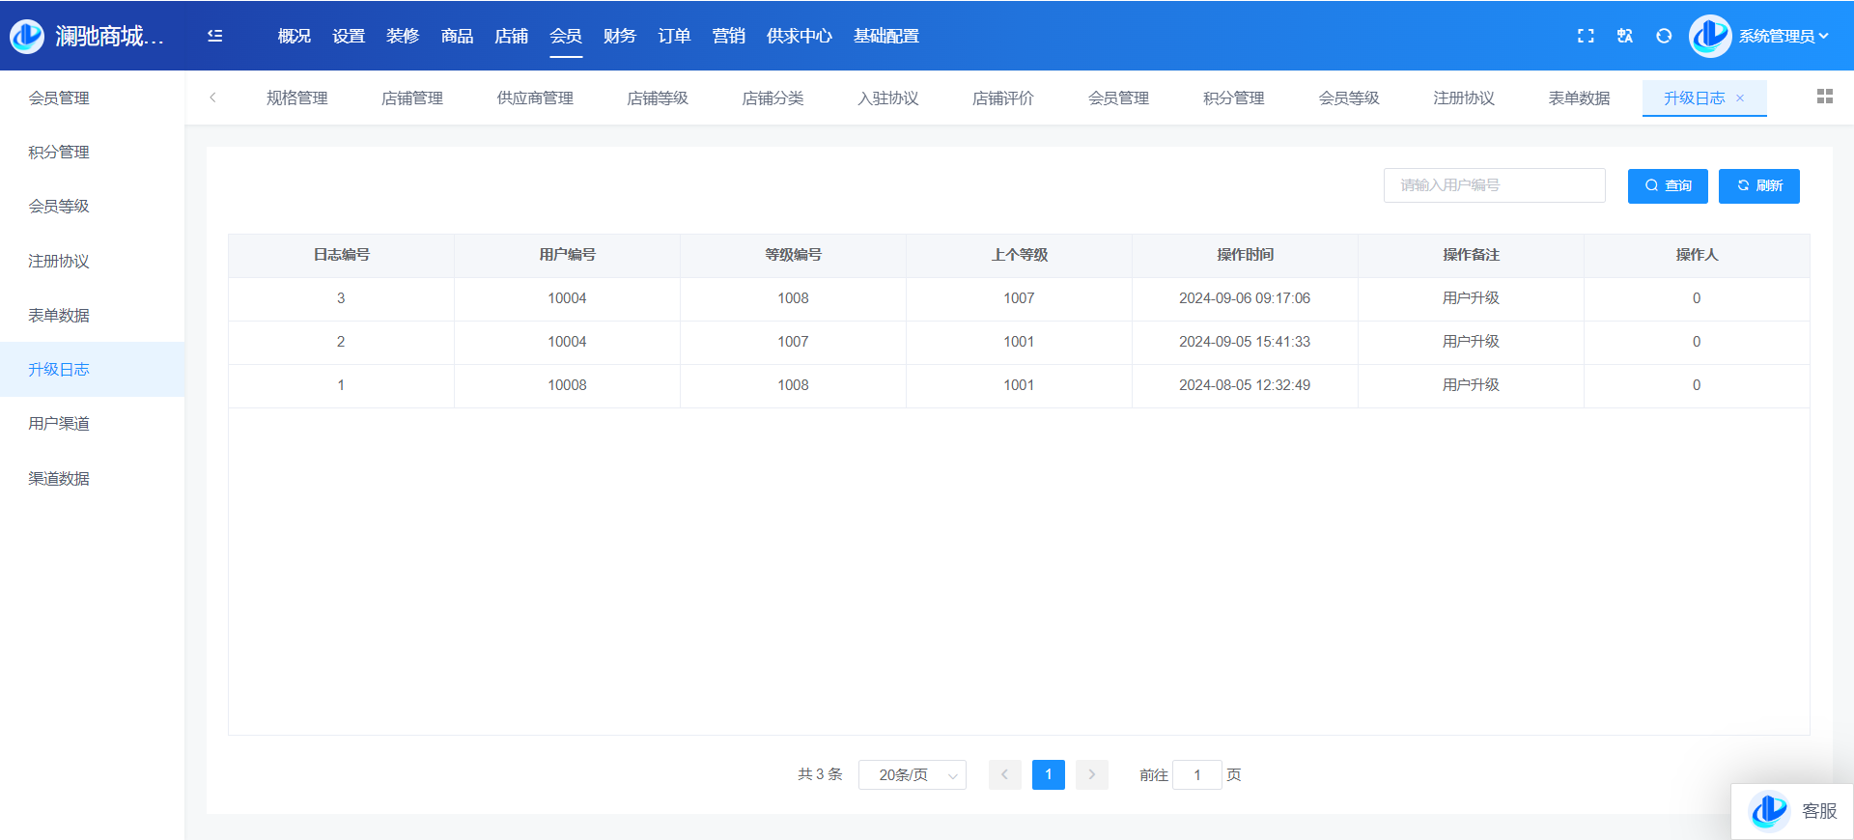
Task: Enter fullscreen mode using the header icon
Action: pyautogui.click(x=1586, y=36)
